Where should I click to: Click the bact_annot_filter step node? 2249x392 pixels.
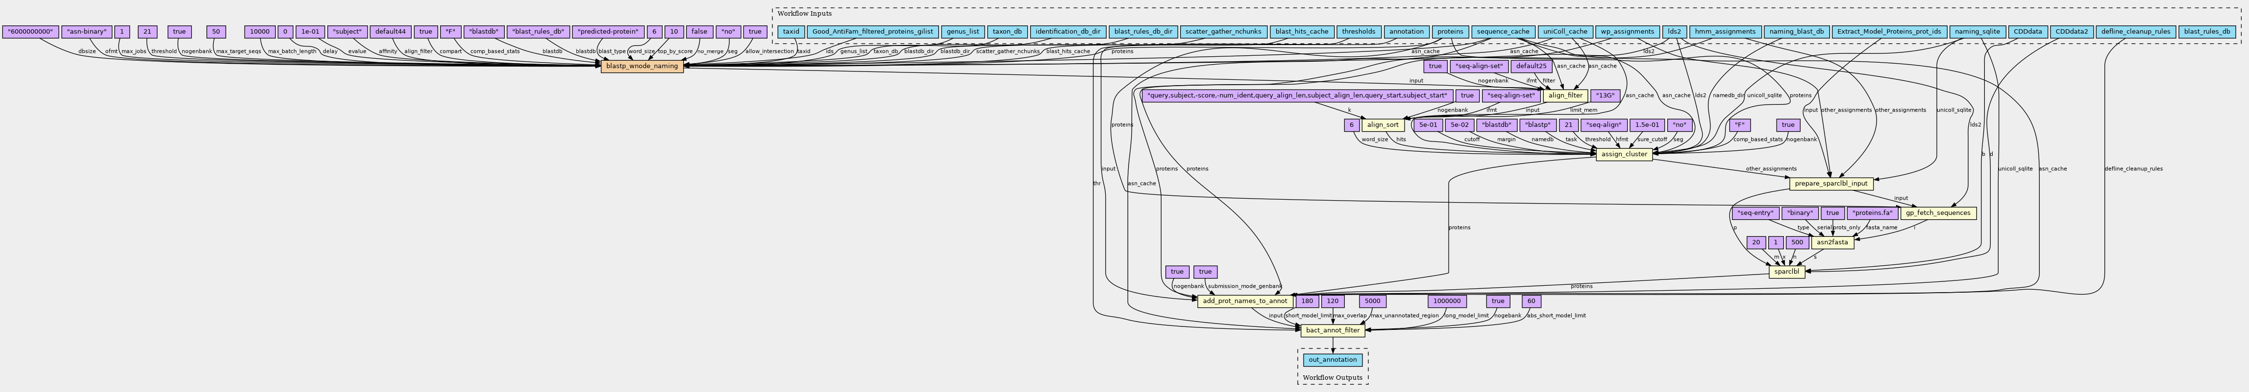pos(1332,331)
